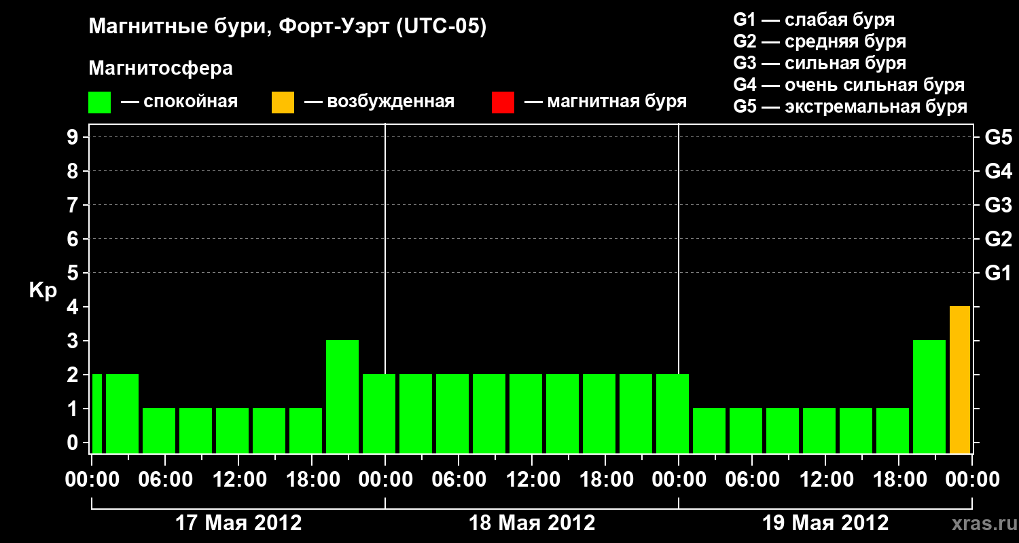Click the orange 'возбужденная' legend swatch
This screenshot has width=1019, height=543.
click(x=283, y=102)
